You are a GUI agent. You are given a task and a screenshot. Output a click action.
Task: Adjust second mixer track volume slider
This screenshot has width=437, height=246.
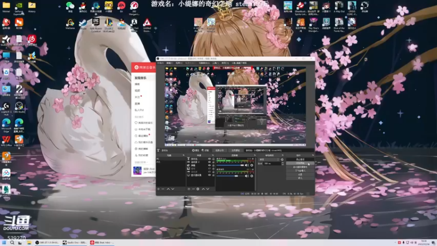click(x=231, y=176)
